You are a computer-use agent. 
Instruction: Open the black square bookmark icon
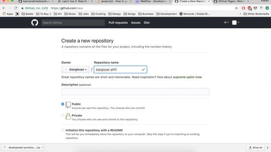point(17,14)
